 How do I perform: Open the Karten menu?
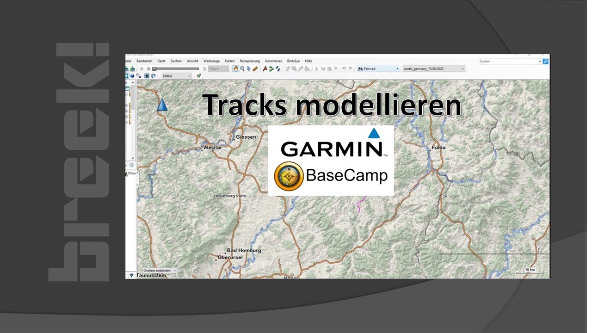point(230,61)
